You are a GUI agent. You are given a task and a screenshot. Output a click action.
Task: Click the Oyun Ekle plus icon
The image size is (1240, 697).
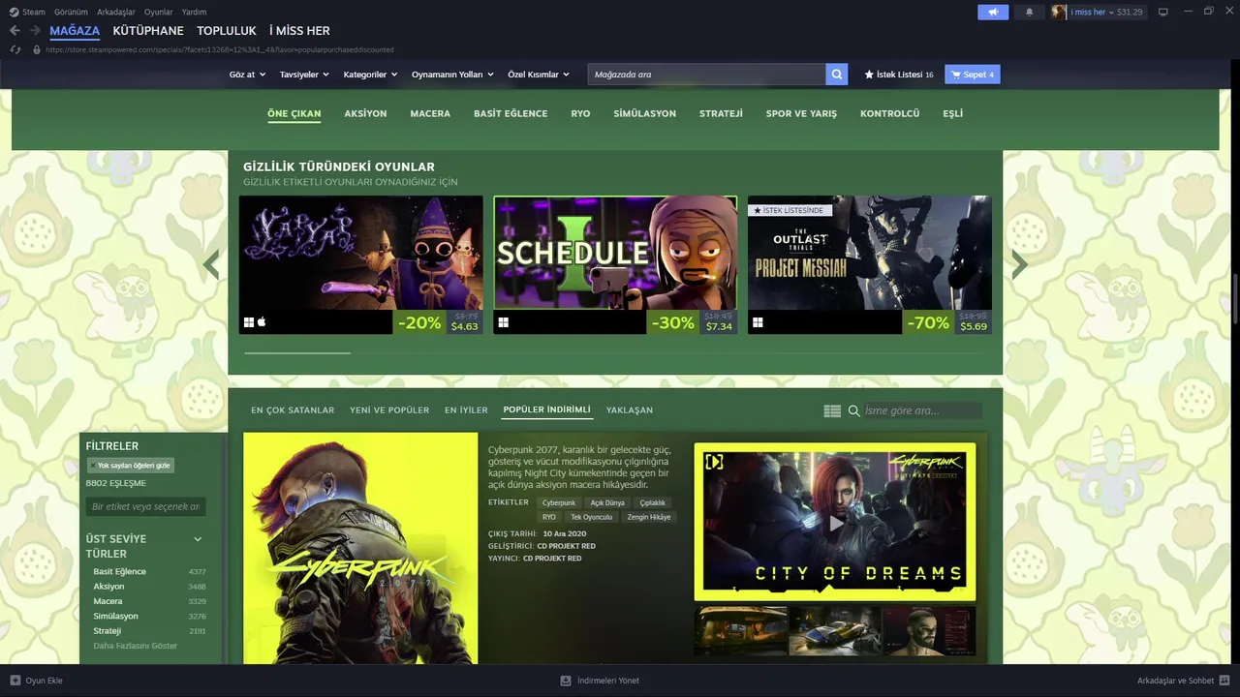(x=15, y=681)
